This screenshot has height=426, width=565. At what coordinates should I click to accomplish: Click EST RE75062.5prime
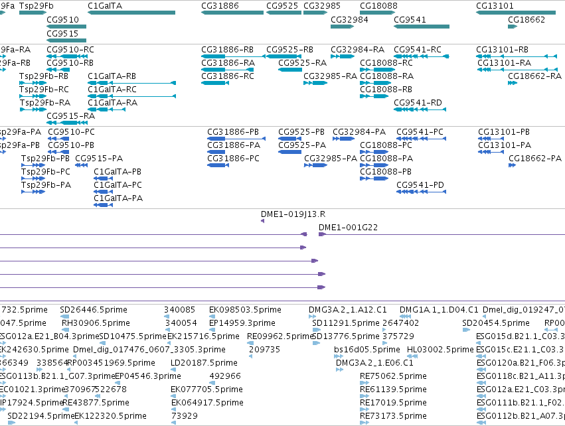tap(364, 383)
